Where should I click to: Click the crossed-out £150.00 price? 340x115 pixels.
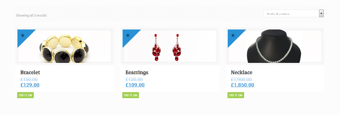(x=29, y=79)
